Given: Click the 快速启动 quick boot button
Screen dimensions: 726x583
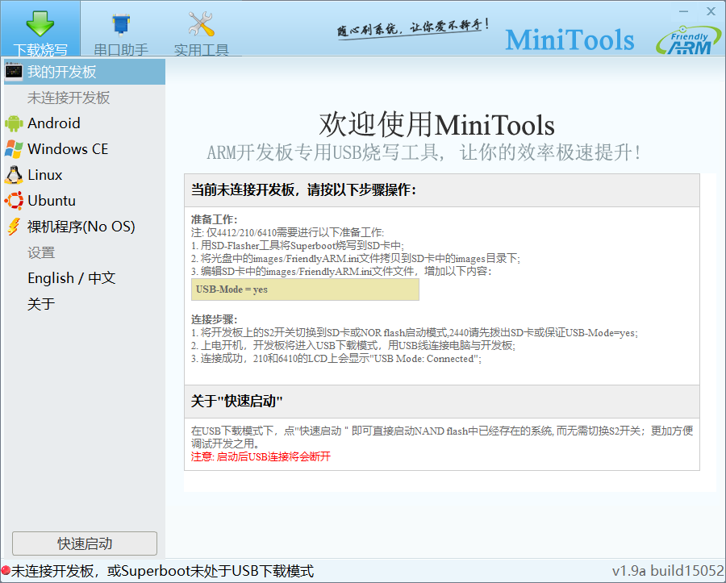Looking at the screenshot, I should [84, 543].
